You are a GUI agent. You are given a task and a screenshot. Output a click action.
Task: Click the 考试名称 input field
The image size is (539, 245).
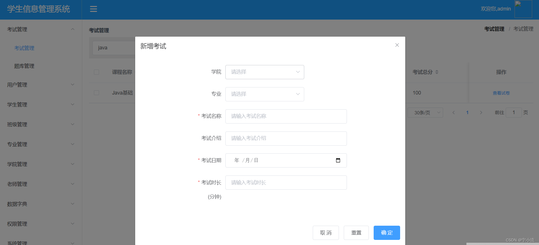[x=286, y=116]
